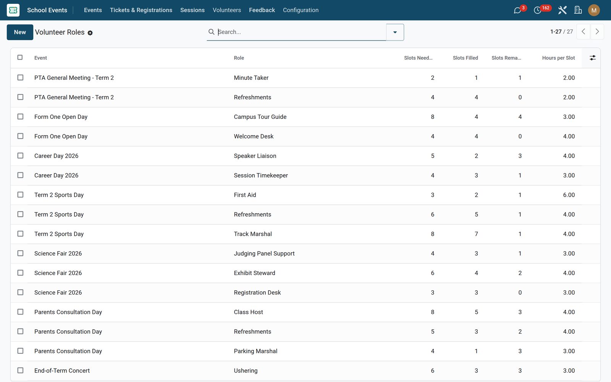The width and height of the screenshot is (611, 382).
Task: Open the user avatar M menu
Action: click(594, 10)
